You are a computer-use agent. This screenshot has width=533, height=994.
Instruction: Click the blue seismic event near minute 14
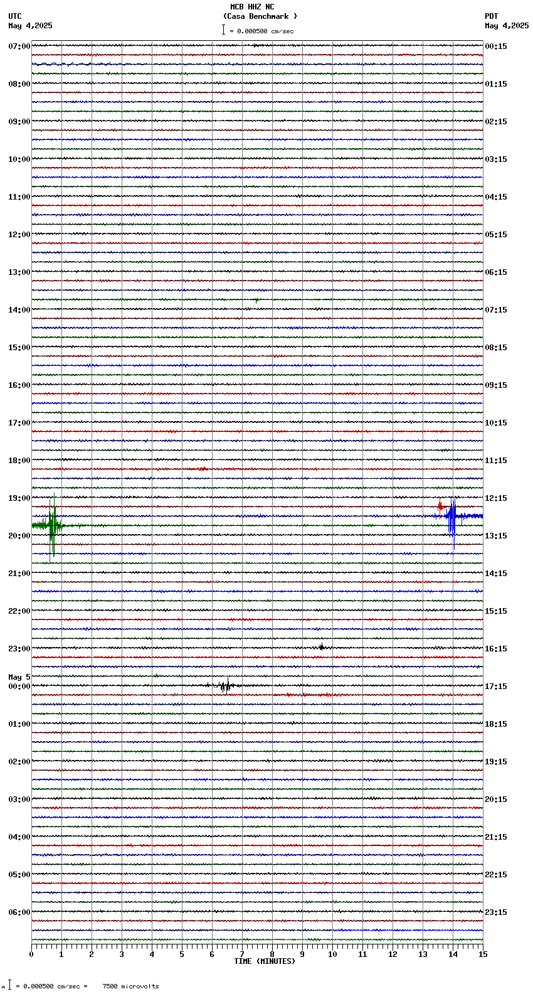[x=453, y=516]
